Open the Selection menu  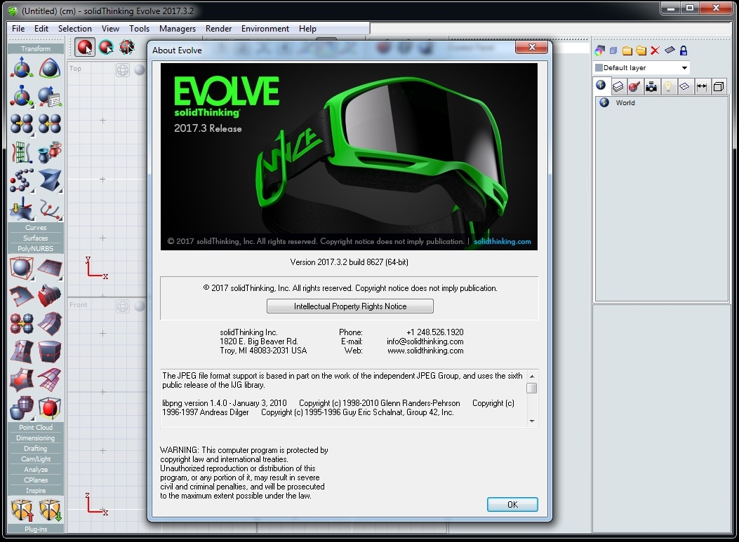(75, 29)
